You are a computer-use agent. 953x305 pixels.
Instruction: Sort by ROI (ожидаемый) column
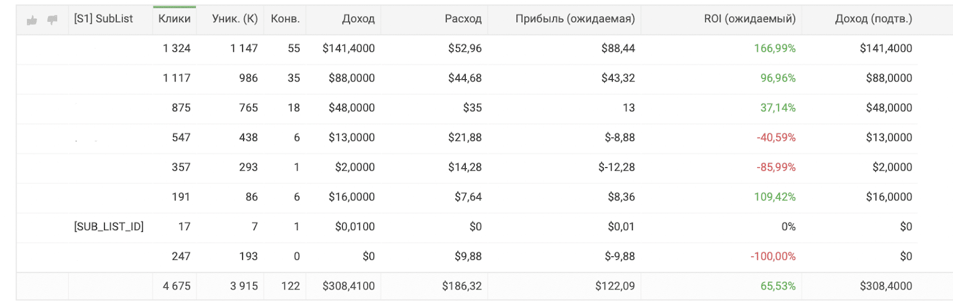750,18
